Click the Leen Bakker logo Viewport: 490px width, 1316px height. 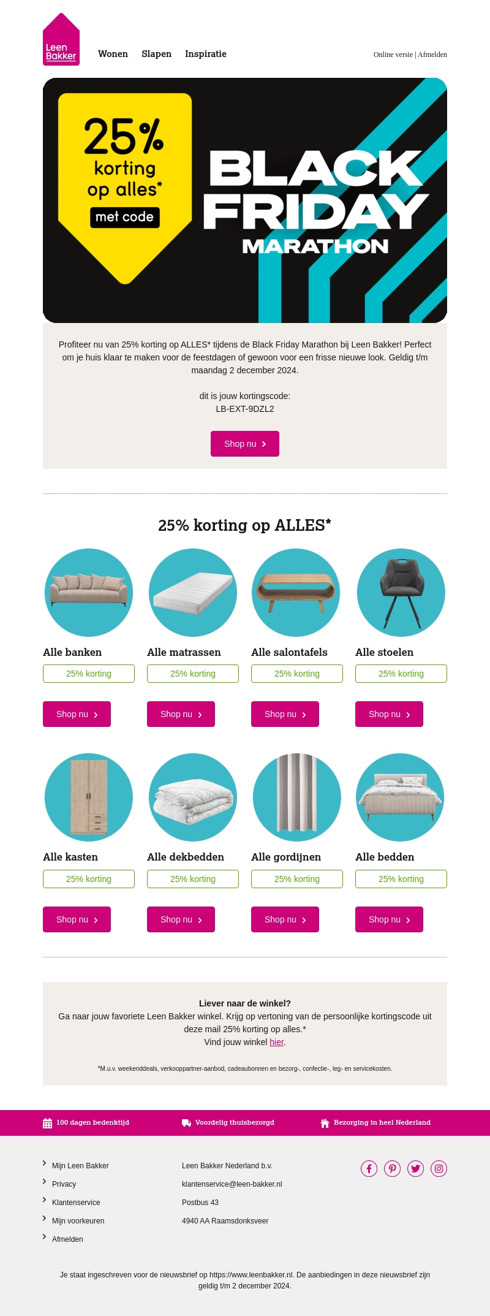click(x=61, y=40)
